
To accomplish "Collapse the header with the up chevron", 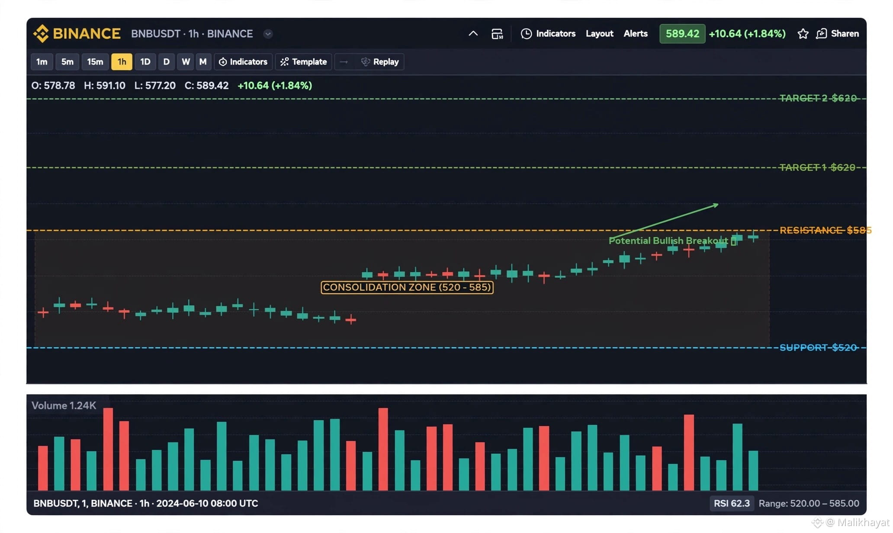I will [x=473, y=33].
